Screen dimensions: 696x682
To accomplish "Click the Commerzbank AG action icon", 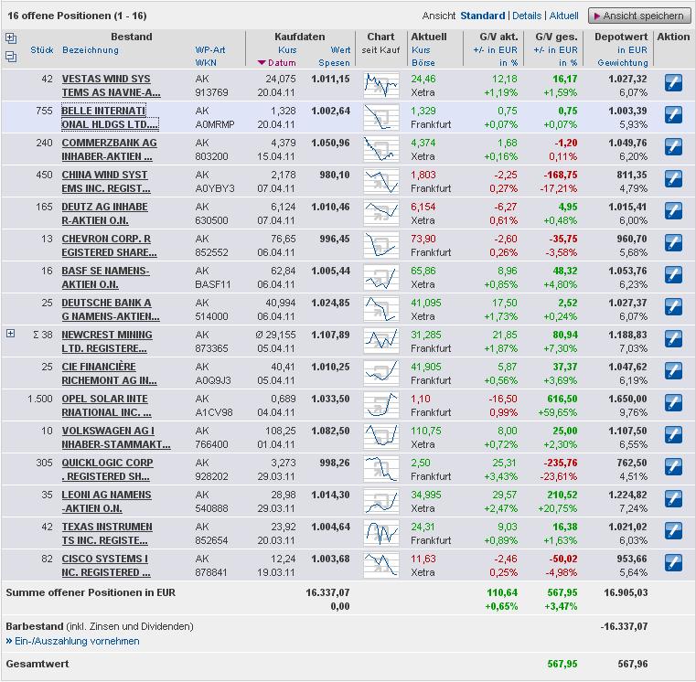I will pyautogui.click(x=673, y=147).
